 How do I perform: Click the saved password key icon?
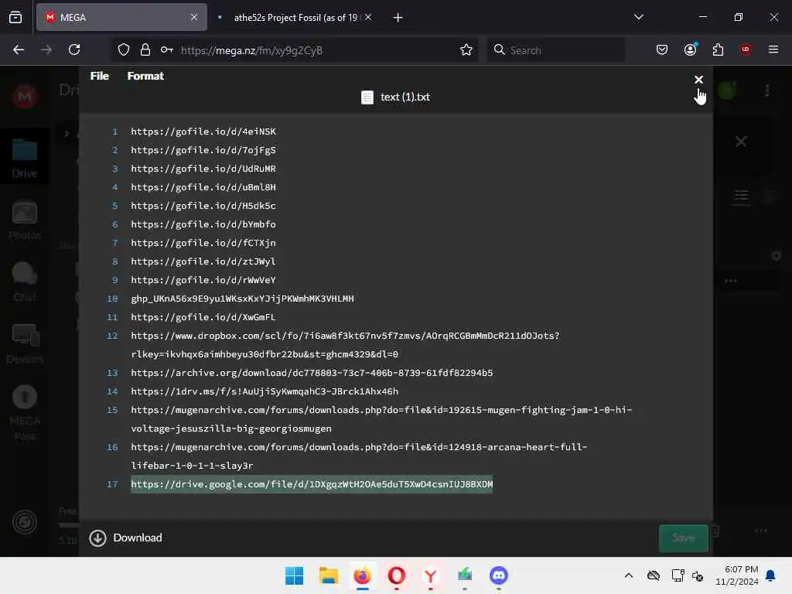[167, 49]
